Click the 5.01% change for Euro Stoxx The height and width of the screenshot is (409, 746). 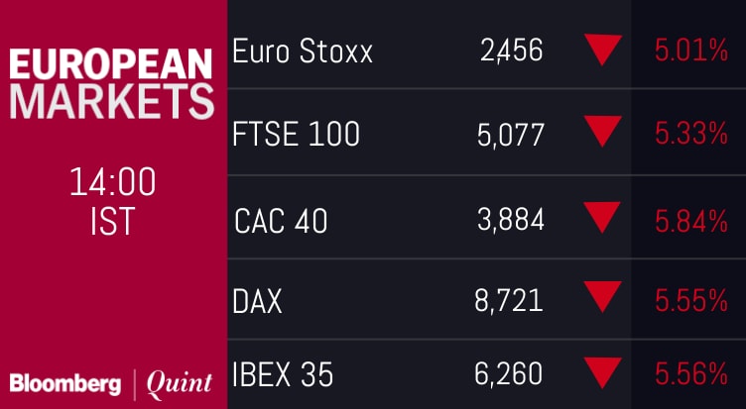tap(690, 51)
